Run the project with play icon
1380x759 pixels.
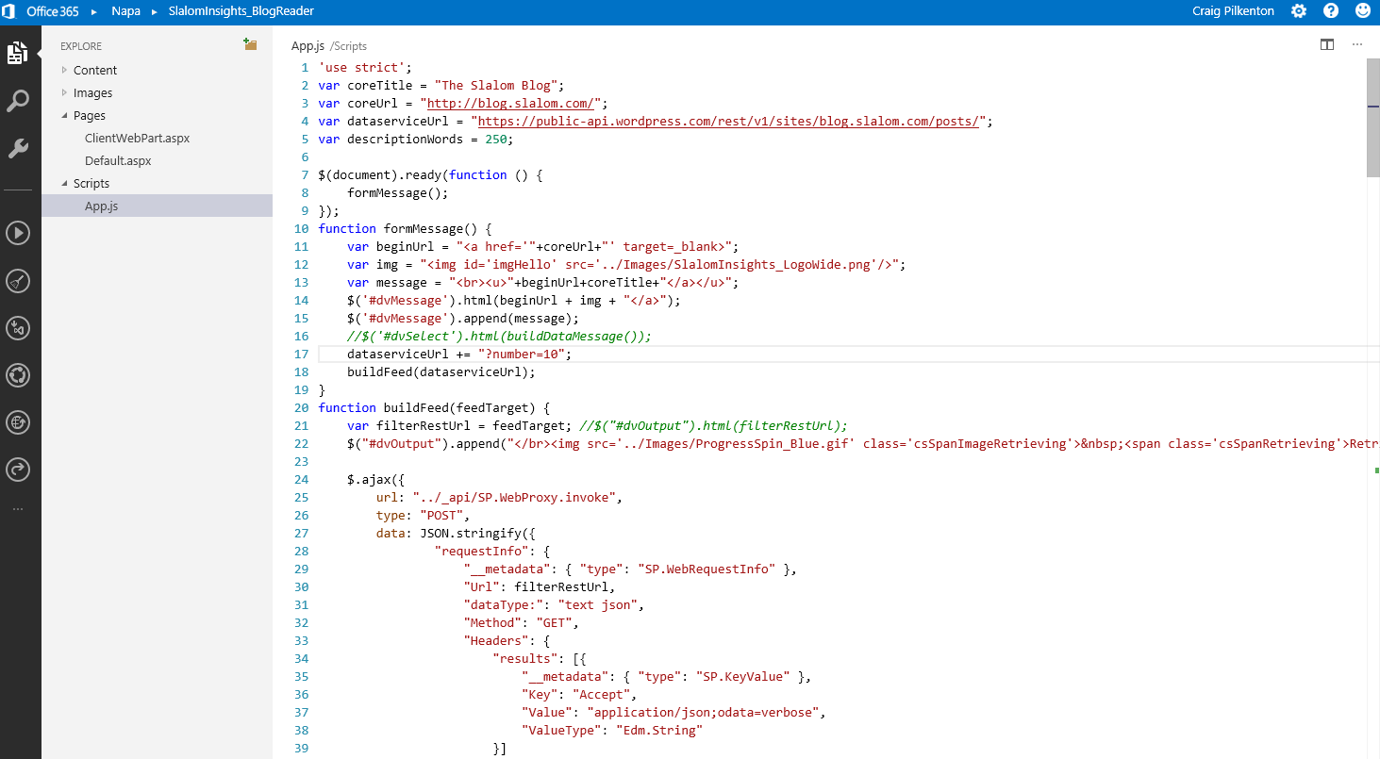point(17,233)
